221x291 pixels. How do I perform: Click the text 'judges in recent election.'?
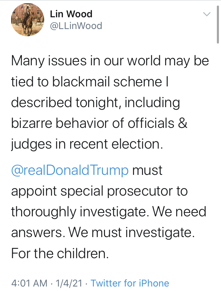(87, 144)
